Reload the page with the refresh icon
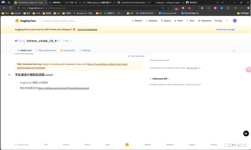The width and height of the screenshot is (251, 150). point(11,8)
